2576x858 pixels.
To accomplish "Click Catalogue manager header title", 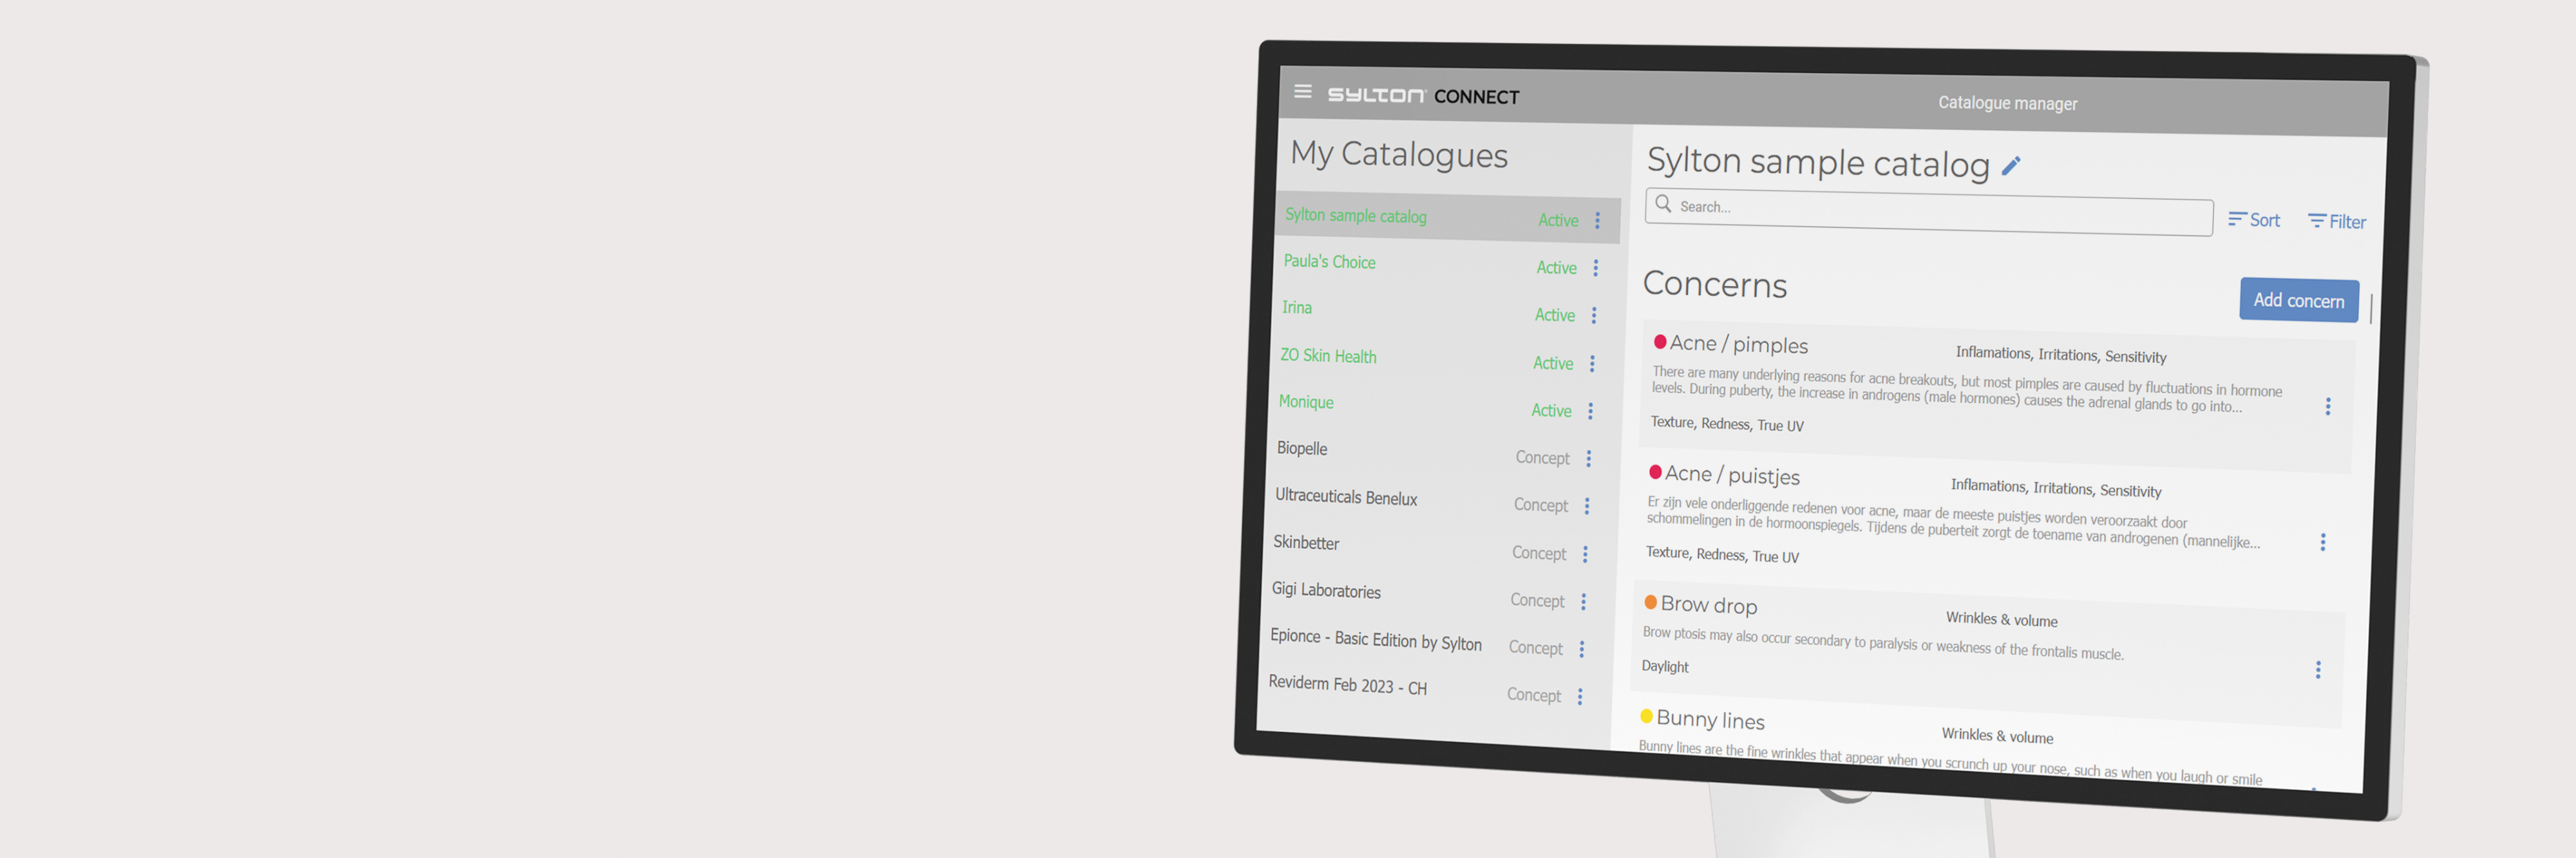I will (x=2007, y=103).
